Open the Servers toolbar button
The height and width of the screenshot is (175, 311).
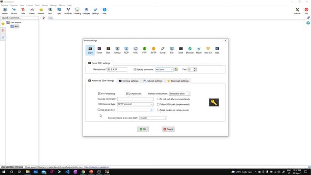[14, 11]
